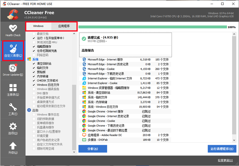
Task: Click the 473 个文件 count value
Action: (162, 78)
